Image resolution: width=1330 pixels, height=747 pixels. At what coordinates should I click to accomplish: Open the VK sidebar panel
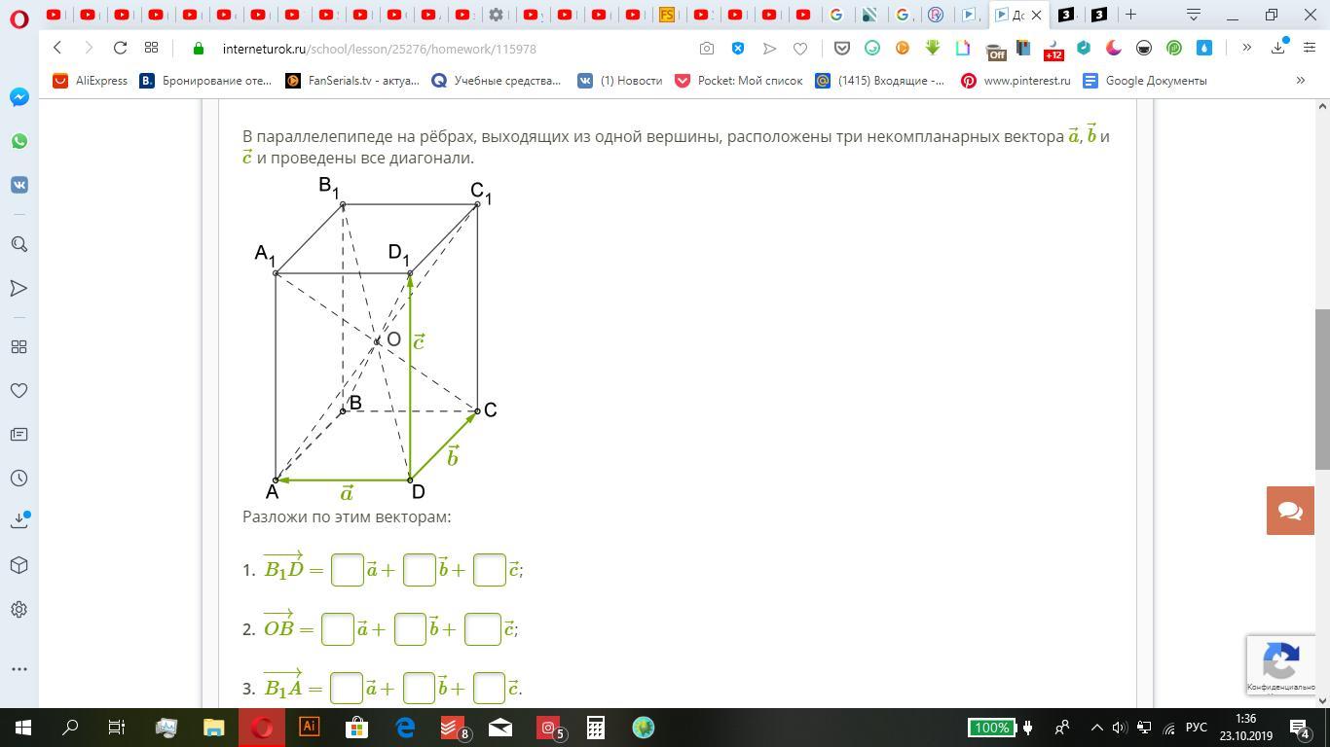pyautogui.click(x=18, y=185)
